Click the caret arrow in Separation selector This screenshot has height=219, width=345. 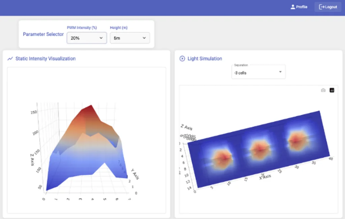[280, 72]
